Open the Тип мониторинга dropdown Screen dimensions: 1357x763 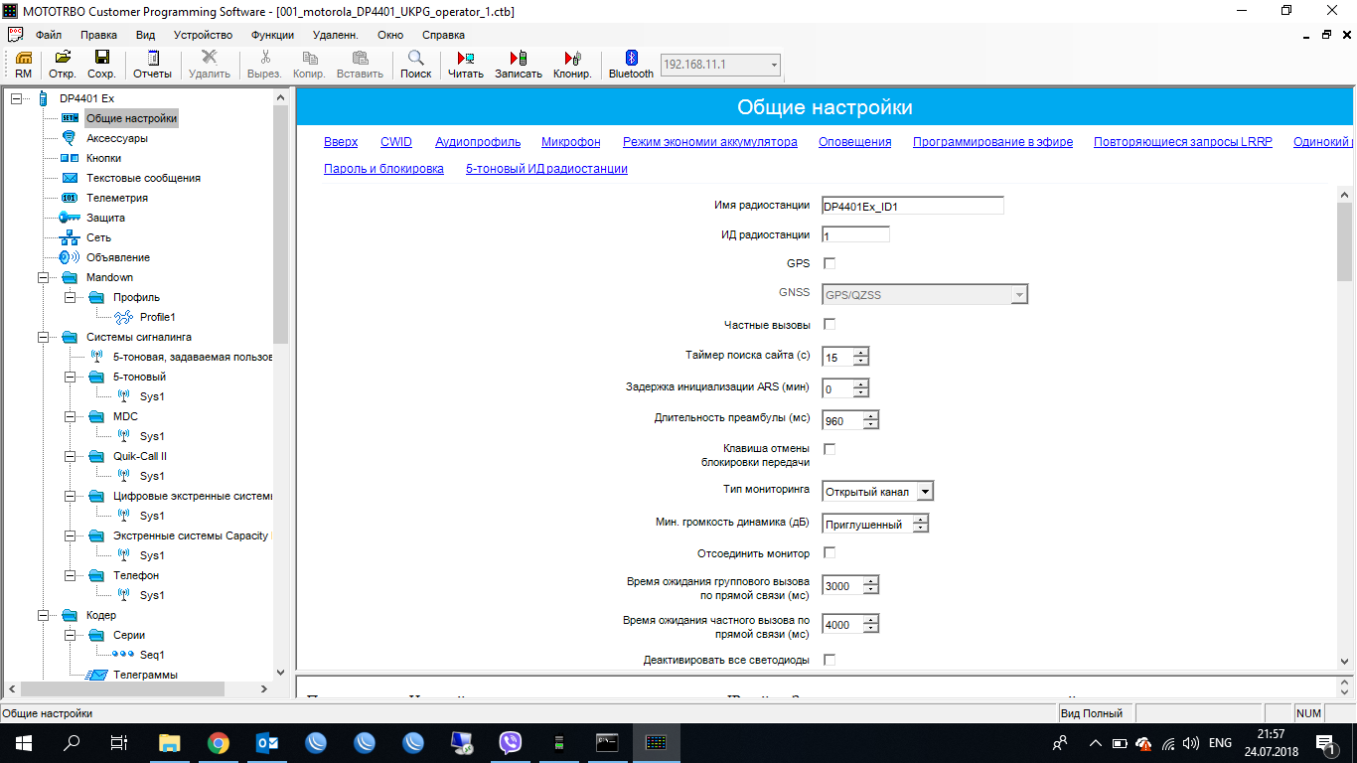[x=925, y=492]
